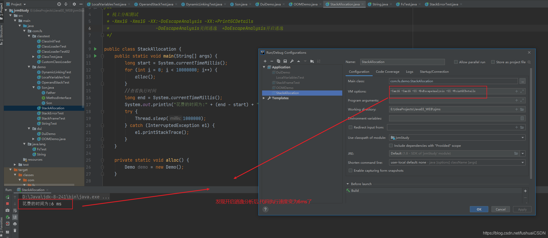This screenshot has width=548, height=238.
Task: Enable capturing form snapshots checkbox
Action: 351,170
